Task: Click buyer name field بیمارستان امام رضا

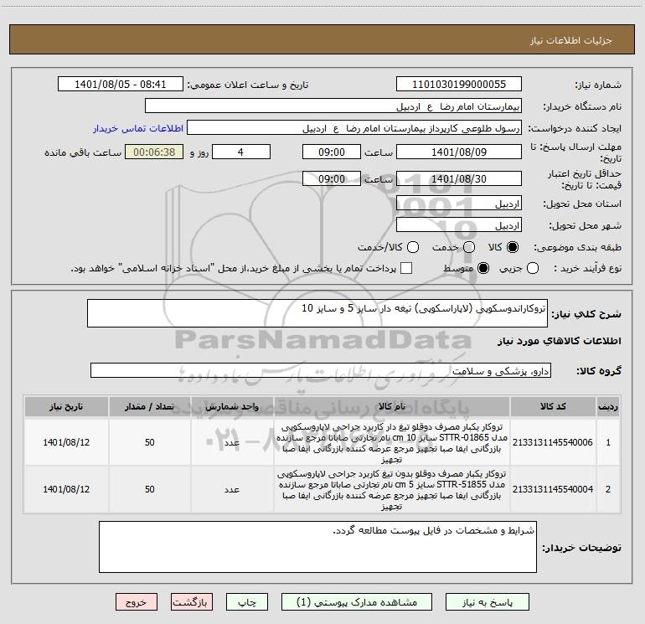Action: point(333,106)
